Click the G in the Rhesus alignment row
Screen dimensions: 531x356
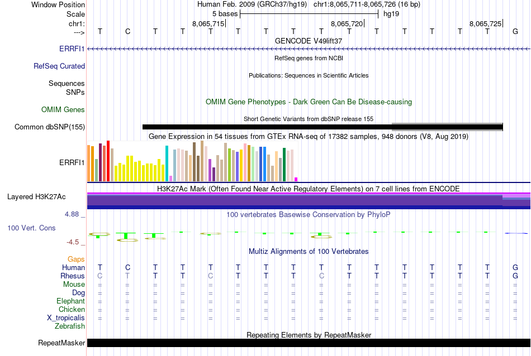point(515,276)
